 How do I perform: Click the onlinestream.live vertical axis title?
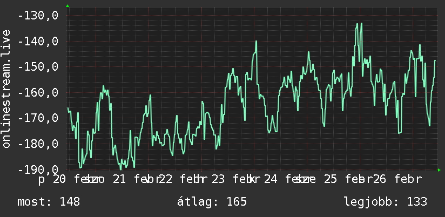point(6,89)
